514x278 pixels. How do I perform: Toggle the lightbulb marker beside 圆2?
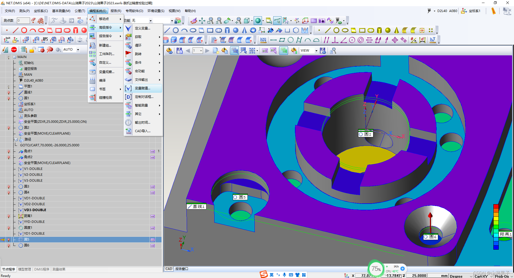tap(9, 128)
